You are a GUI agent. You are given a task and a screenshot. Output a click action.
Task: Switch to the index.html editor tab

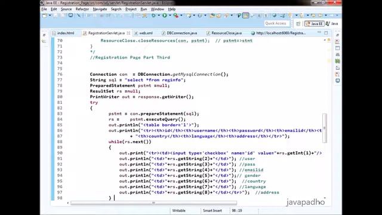(64, 33)
